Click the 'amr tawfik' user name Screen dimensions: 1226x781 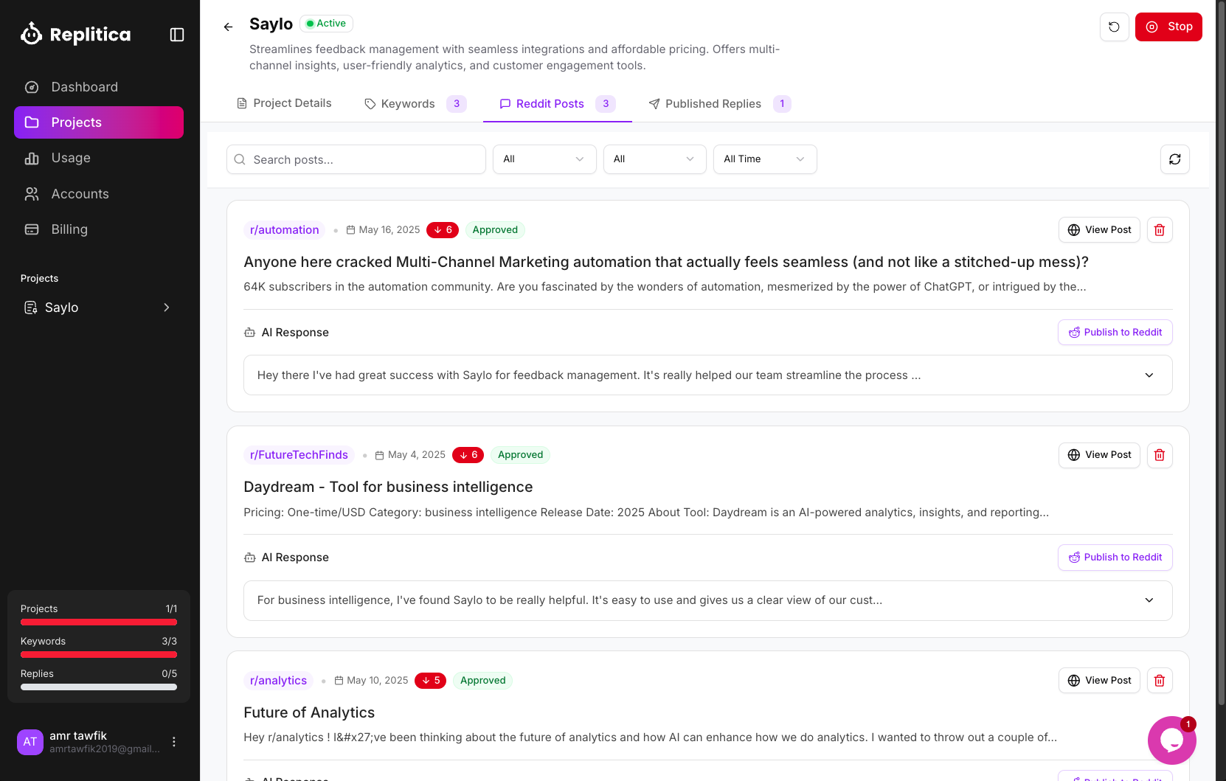pos(78,736)
